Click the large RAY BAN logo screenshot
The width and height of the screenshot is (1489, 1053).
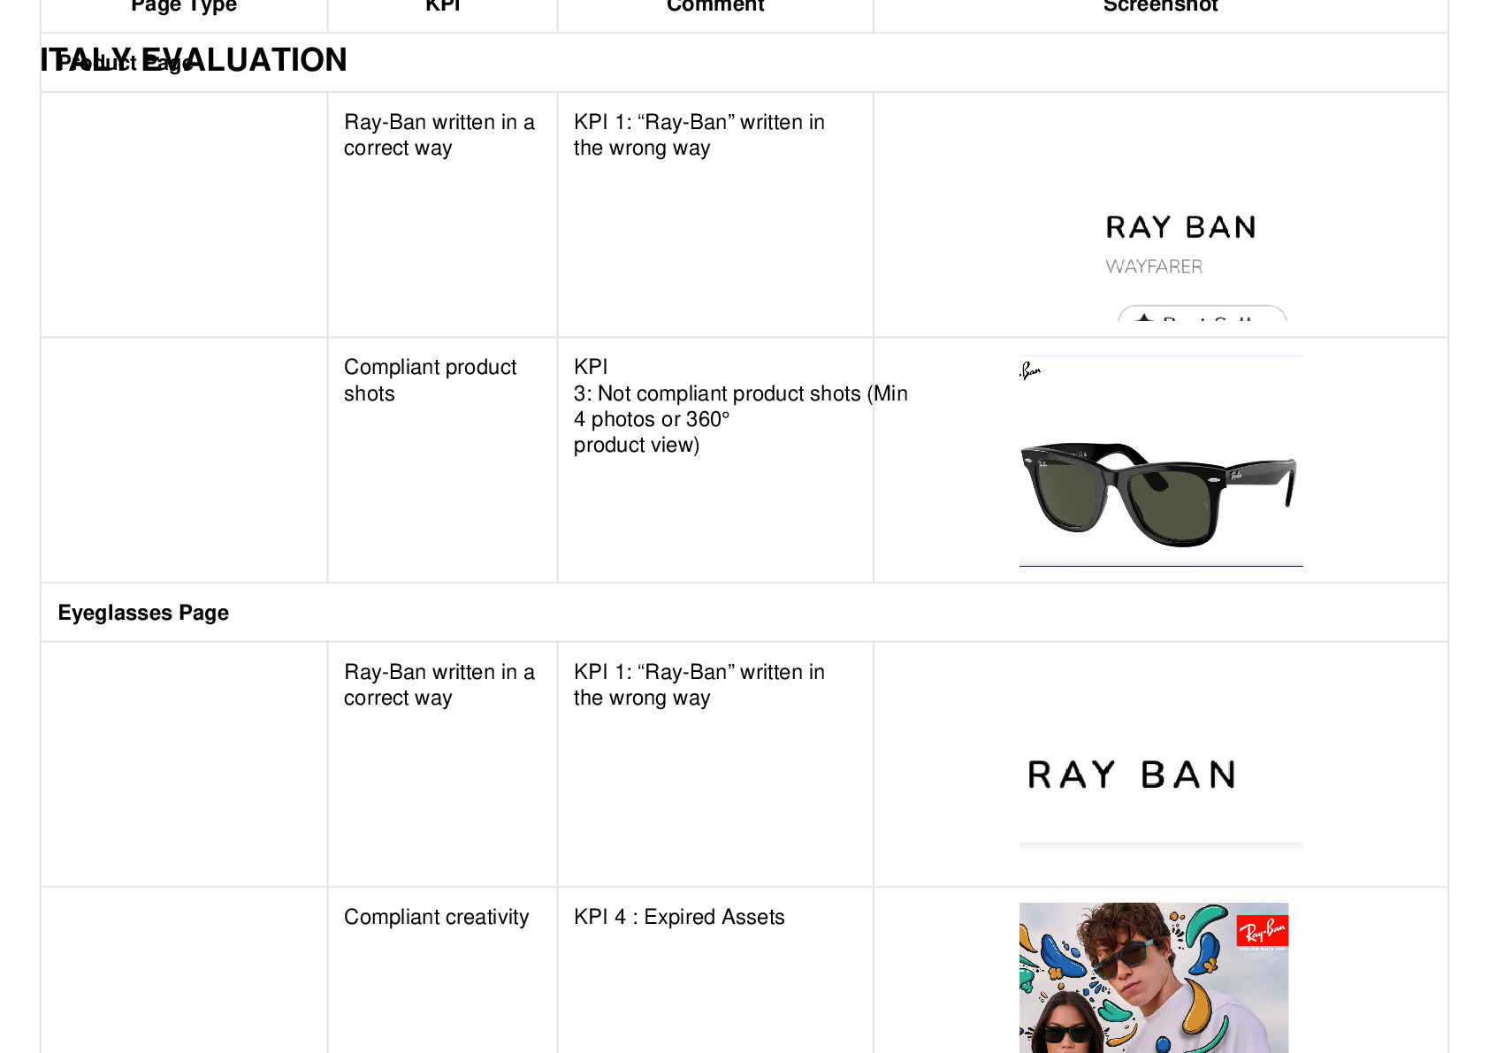(x=1132, y=774)
